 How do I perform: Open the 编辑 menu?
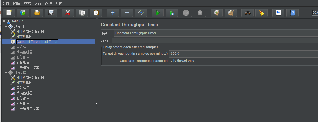pos(17,3)
